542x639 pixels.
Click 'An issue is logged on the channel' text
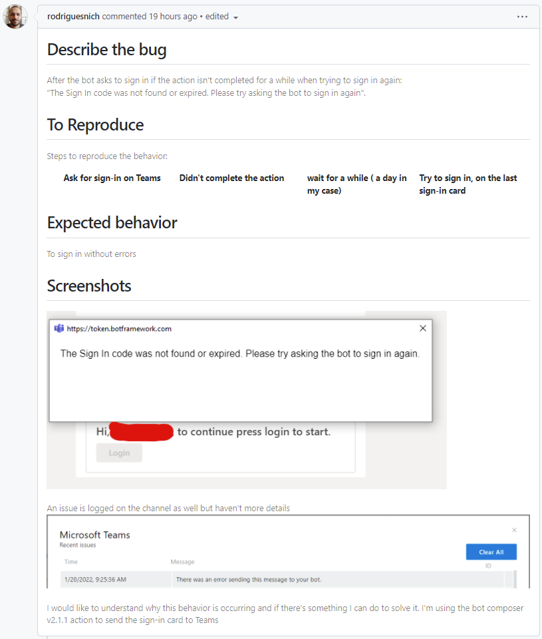click(x=168, y=508)
